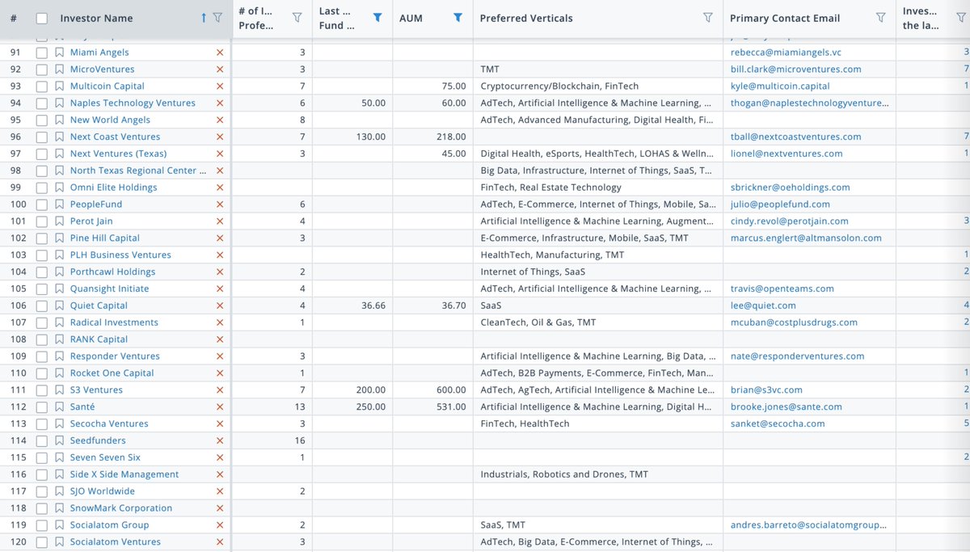Click the Preferred Verticals column header
Image resolution: width=970 pixels, height=552 pixels.
tap(526, 19)
